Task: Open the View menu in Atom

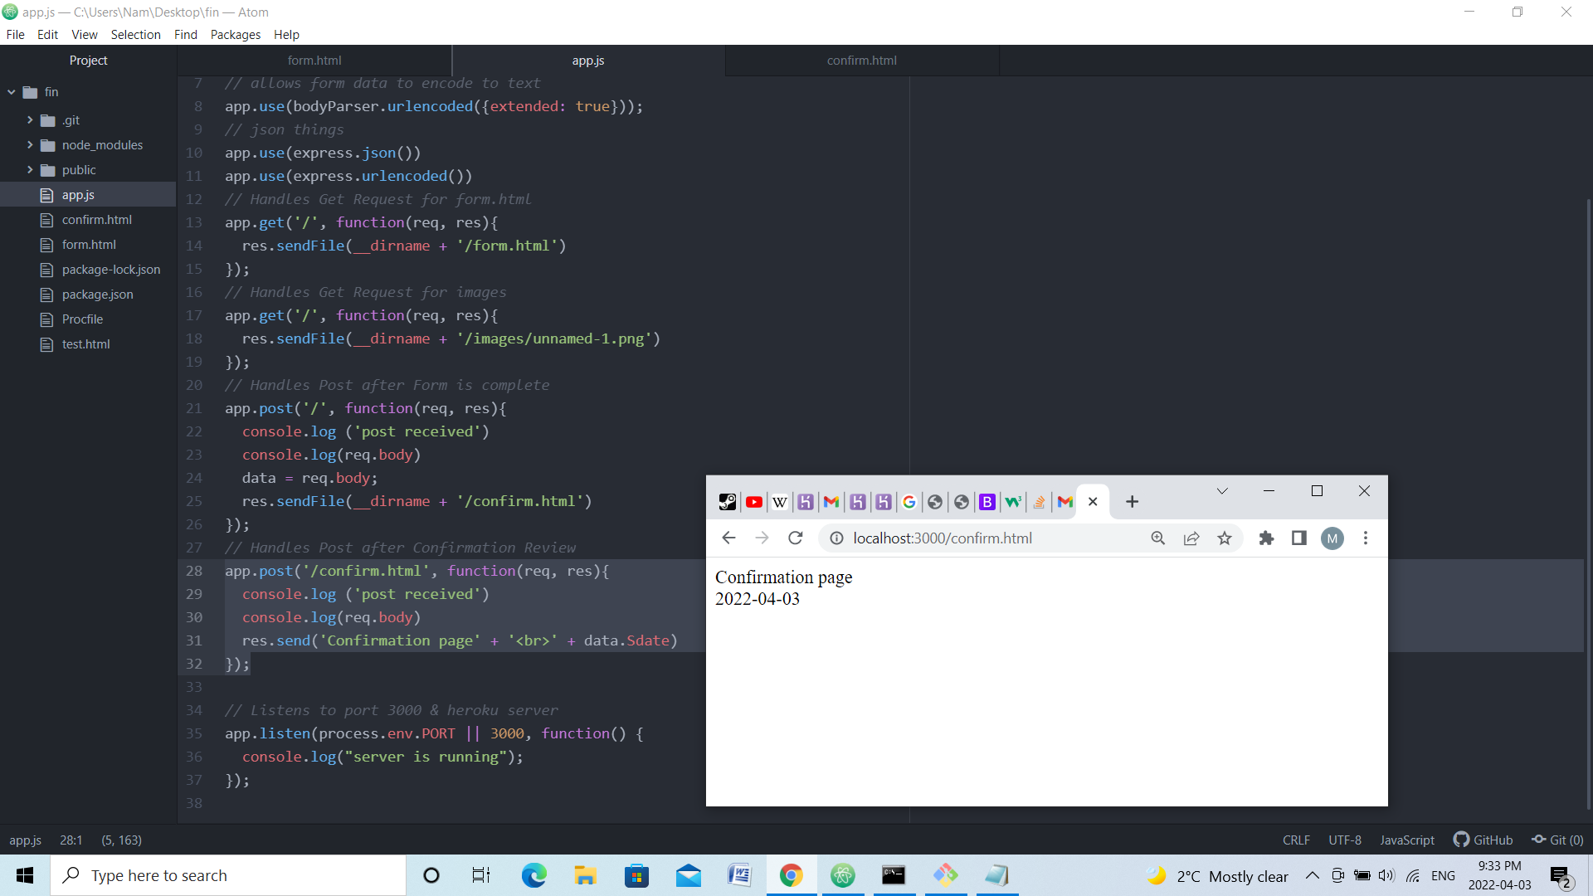Action: (85, 35)
